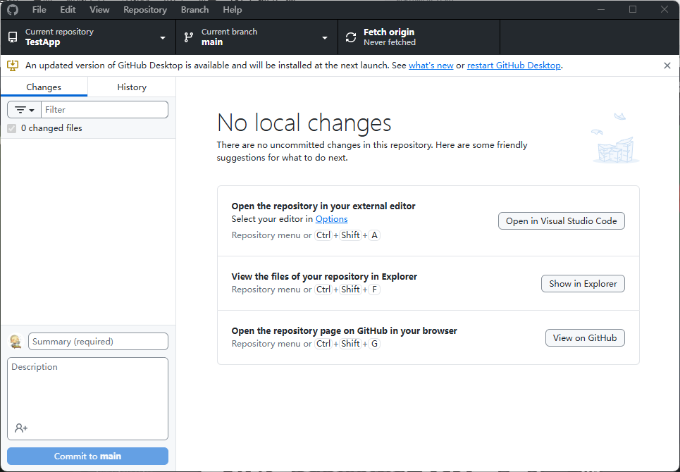Screen dimensions: 680x472
Task: Click into the Description text area
Action: click(87, 399)
